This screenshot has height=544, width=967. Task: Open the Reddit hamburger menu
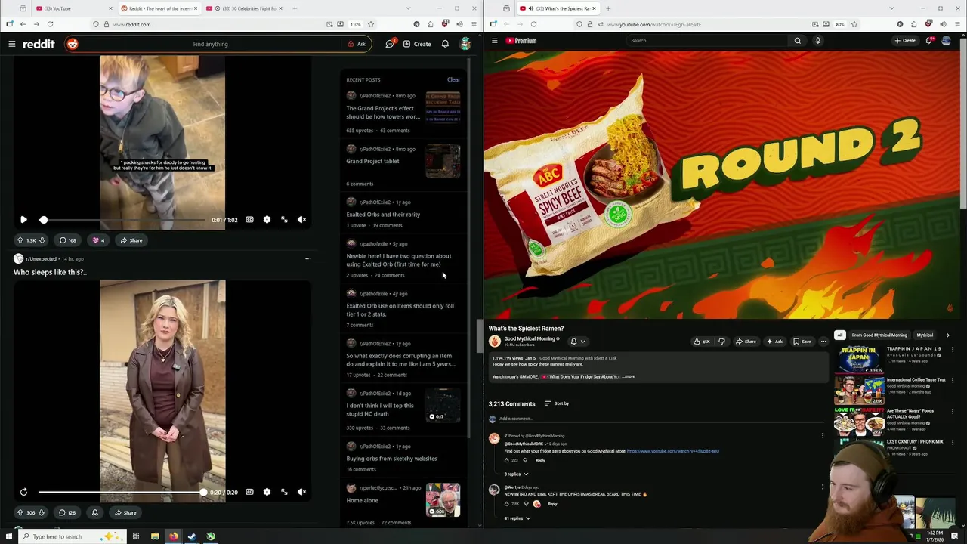pyautogui.click(x=12, y=44)
